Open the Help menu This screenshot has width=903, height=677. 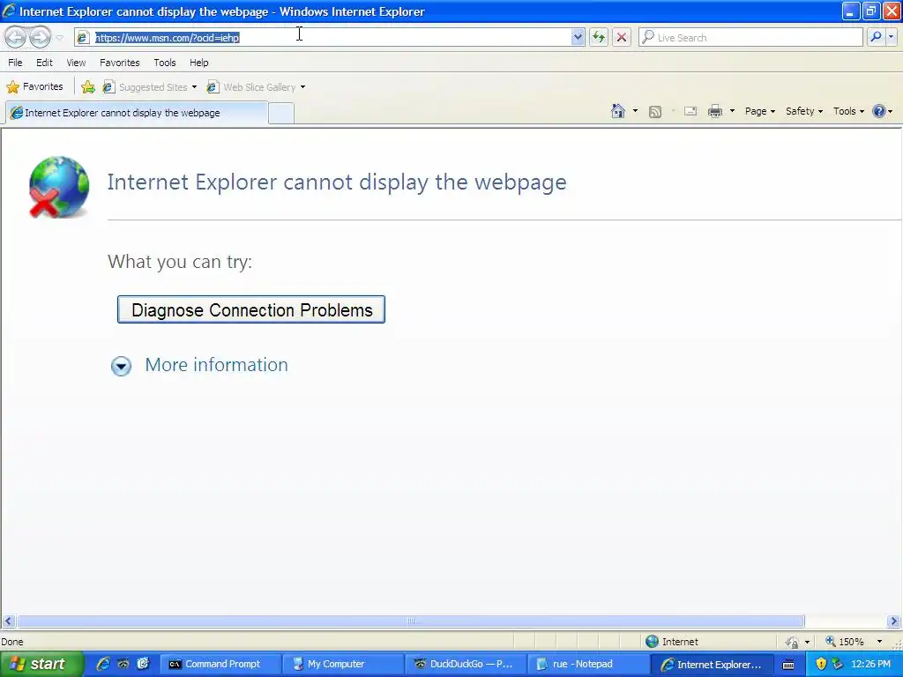pos(199,63)
